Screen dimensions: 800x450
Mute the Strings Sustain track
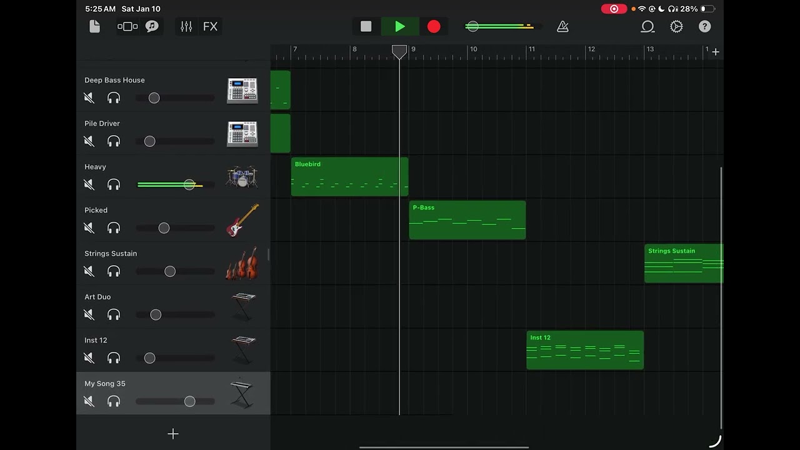pos(89,271)
